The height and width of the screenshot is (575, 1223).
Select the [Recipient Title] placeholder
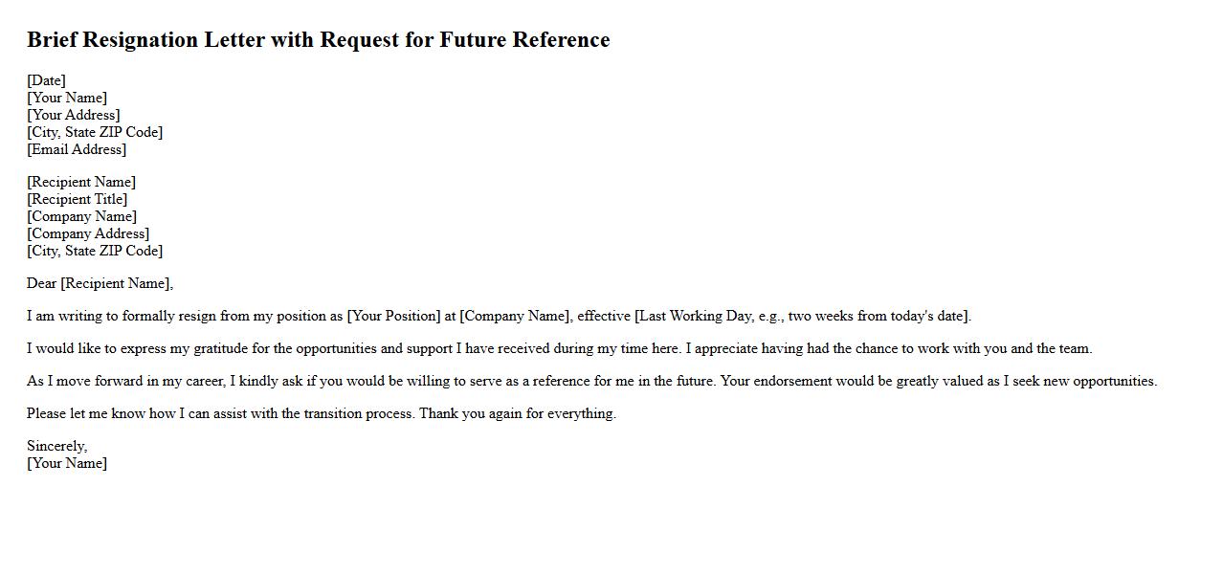pos(77,199)
